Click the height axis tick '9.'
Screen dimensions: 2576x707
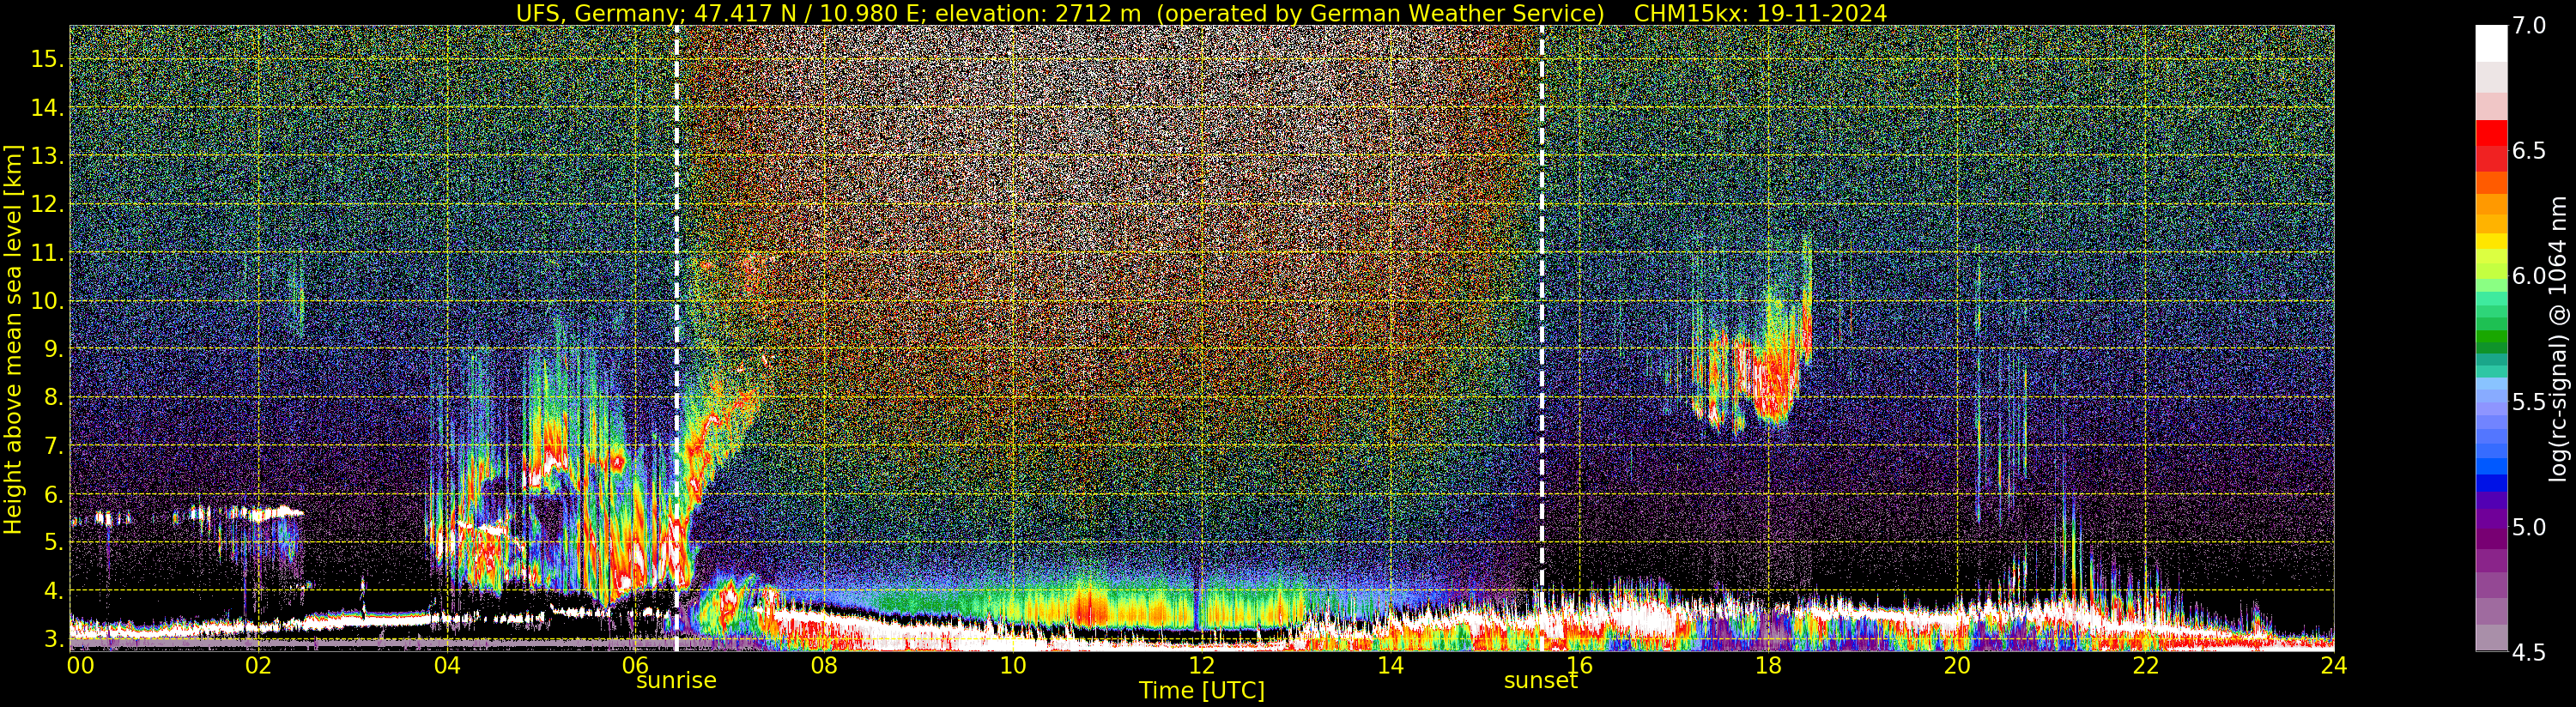tap(53, 349)
